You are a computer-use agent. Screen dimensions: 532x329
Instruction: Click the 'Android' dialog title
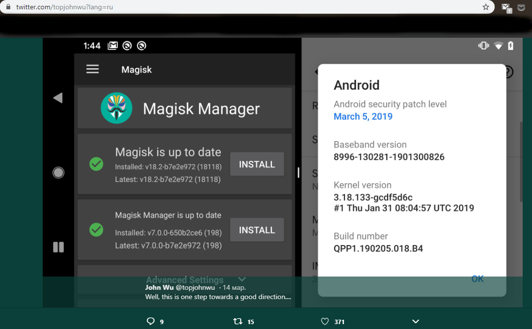(356, 85)
